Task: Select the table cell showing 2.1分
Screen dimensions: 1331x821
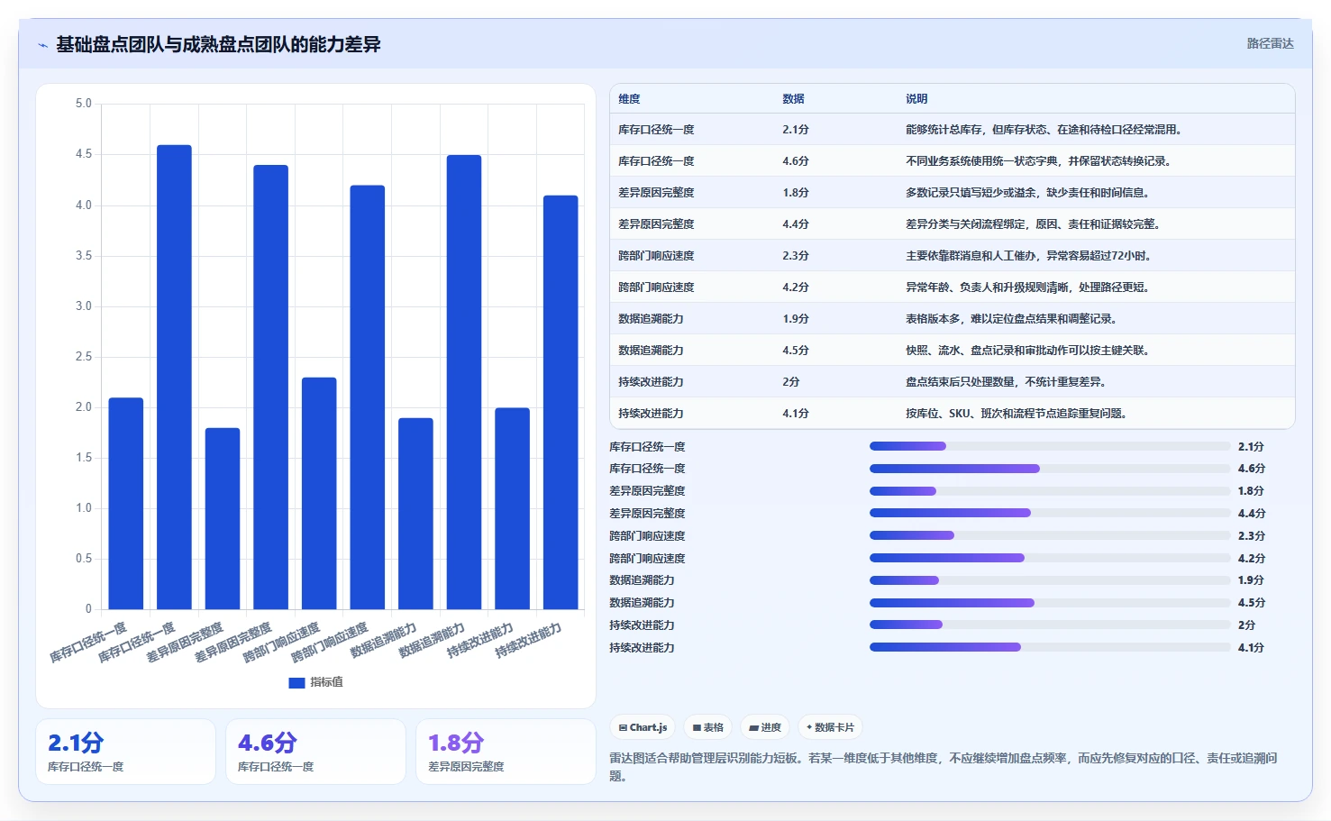Action: click(x=796, y=130)
